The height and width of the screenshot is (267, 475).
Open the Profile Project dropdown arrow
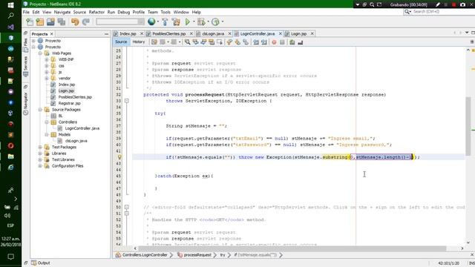tap(223, 22)
